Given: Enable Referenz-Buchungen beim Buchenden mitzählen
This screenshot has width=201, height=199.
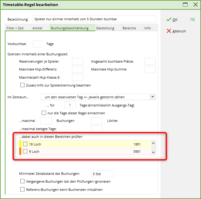Looking at the screenshot, I should click(22, 190).
